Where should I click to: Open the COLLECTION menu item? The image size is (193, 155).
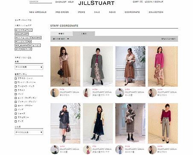(x=156, y=12)
